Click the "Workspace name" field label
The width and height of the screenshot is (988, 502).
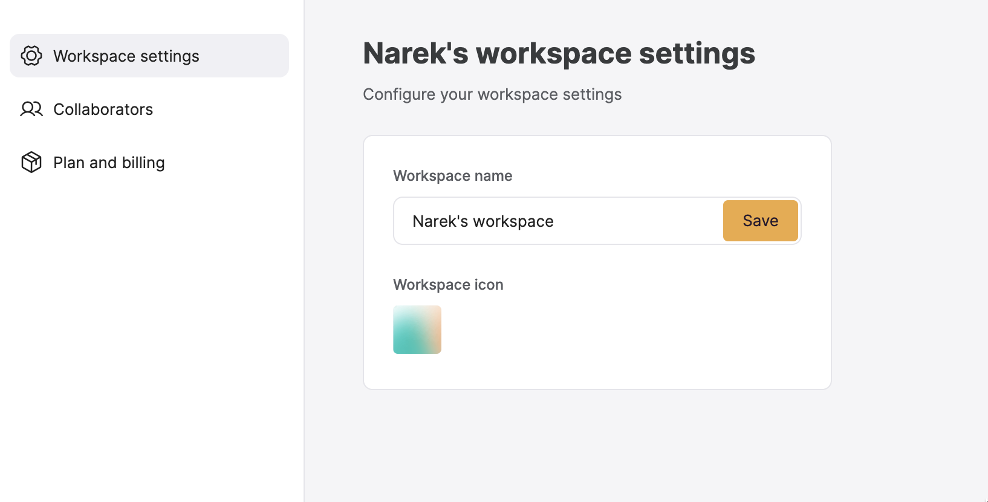453,175
